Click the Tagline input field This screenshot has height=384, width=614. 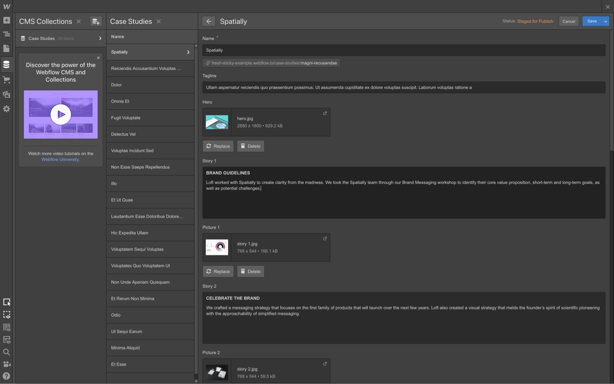click(404, 88)
